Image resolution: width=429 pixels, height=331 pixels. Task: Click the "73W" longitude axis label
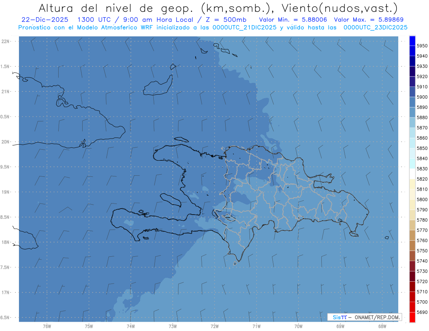(x=173, y=326)
